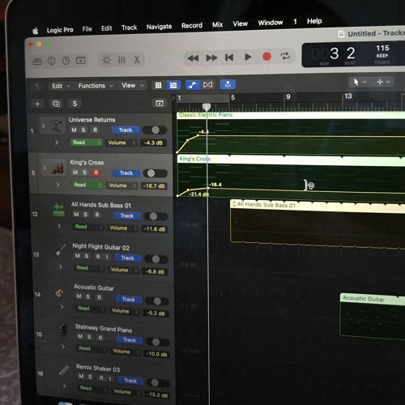
Task: Open the Mixer faders icon
Action: (122, 60)
